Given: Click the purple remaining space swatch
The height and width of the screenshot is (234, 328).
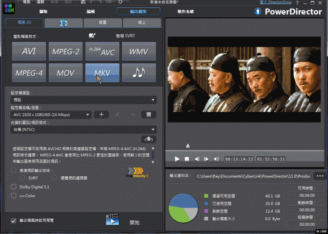Looking at the screenshot, I should pos(206,211).
